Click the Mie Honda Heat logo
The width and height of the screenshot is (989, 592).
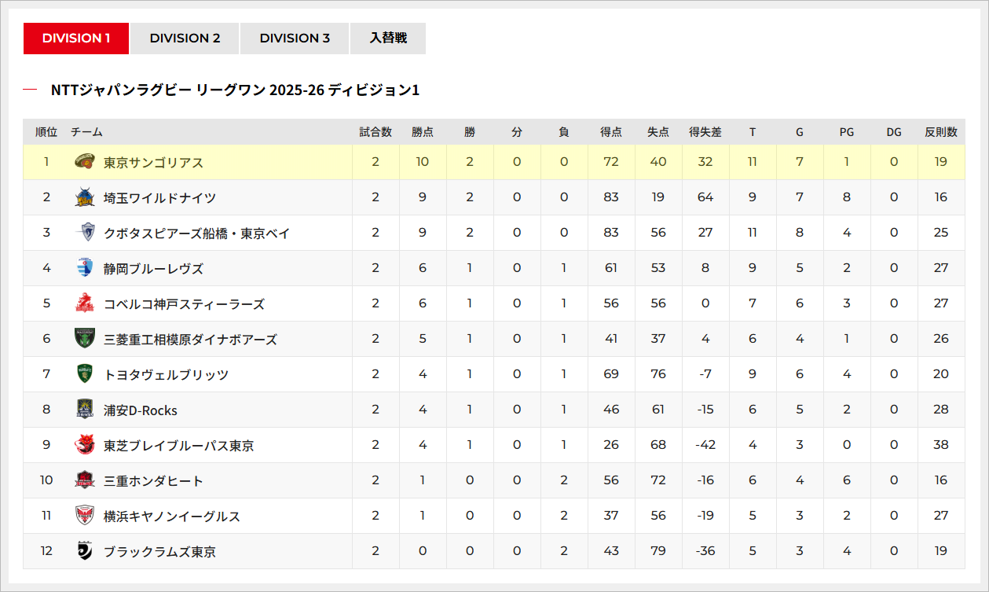85,480
